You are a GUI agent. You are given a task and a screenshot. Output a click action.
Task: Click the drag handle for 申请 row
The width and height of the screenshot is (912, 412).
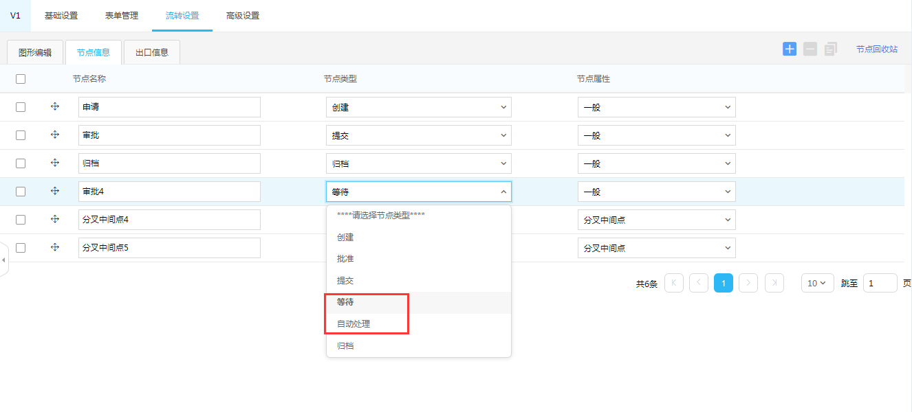55,107
